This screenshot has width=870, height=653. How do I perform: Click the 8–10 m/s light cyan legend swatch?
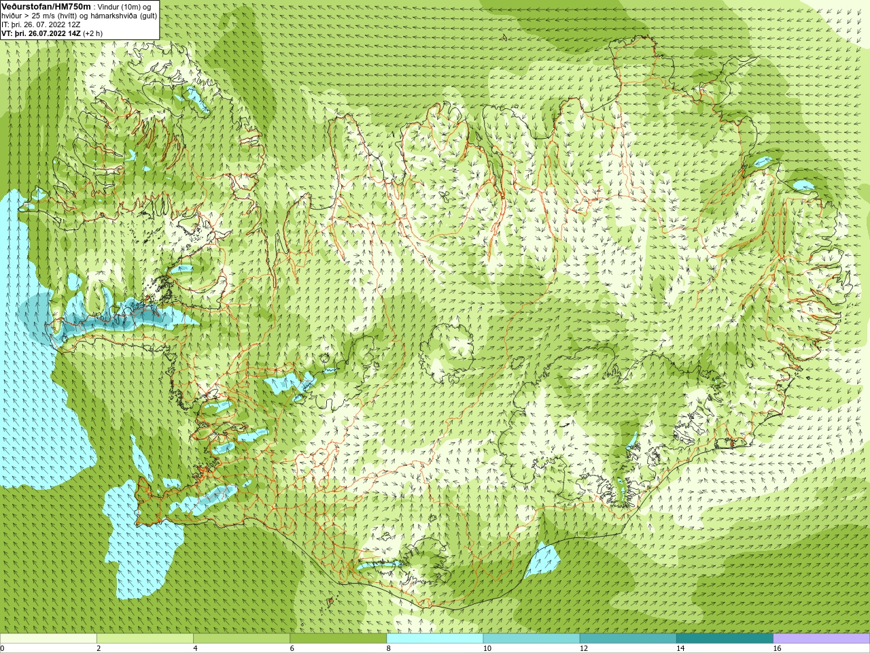(x=435, y=639)
